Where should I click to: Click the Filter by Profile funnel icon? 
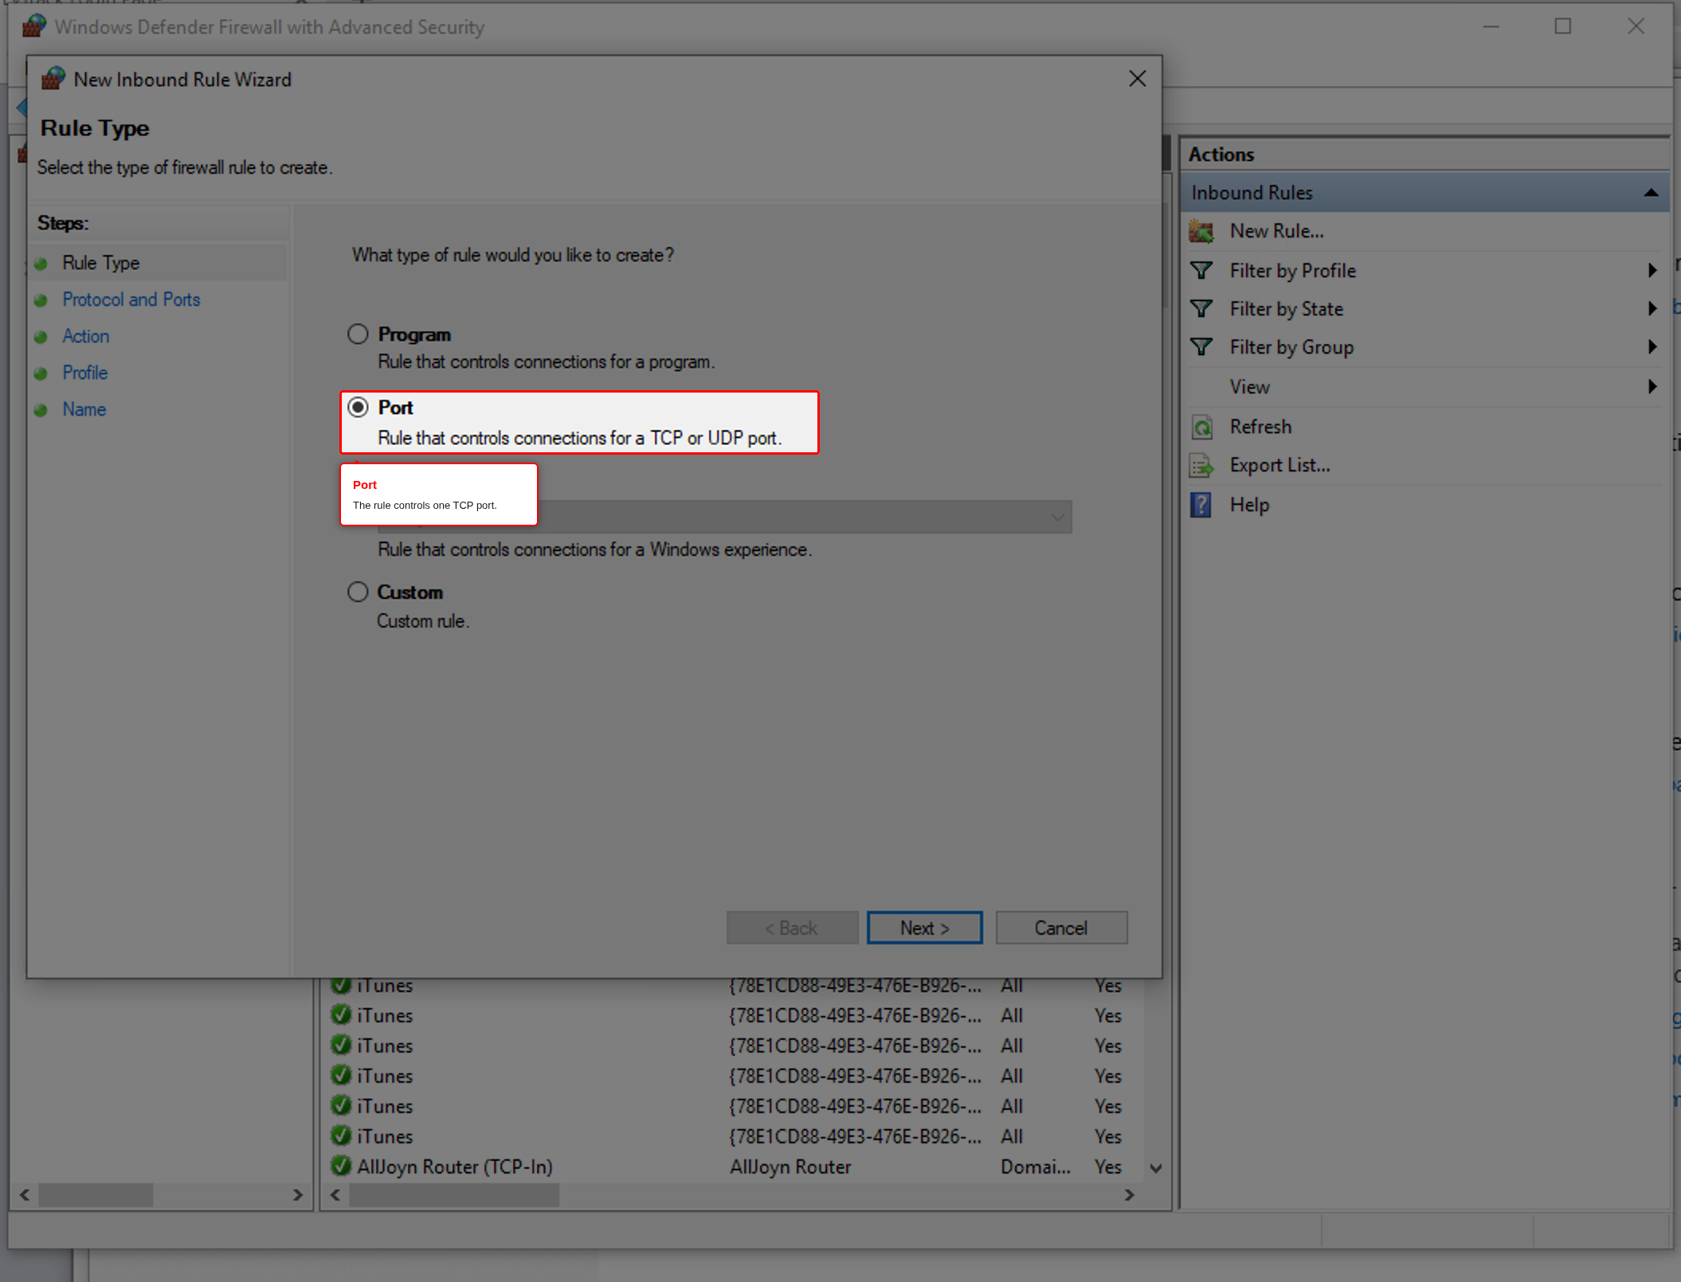(x=1201, y=271)
